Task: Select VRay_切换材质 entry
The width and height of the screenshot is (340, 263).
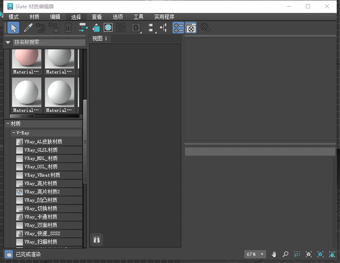Action: pyautogui.click(x=49, y=208)
